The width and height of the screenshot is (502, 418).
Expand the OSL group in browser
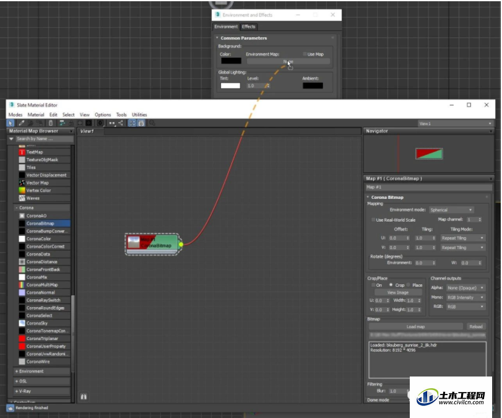click(x=16, y=381)
